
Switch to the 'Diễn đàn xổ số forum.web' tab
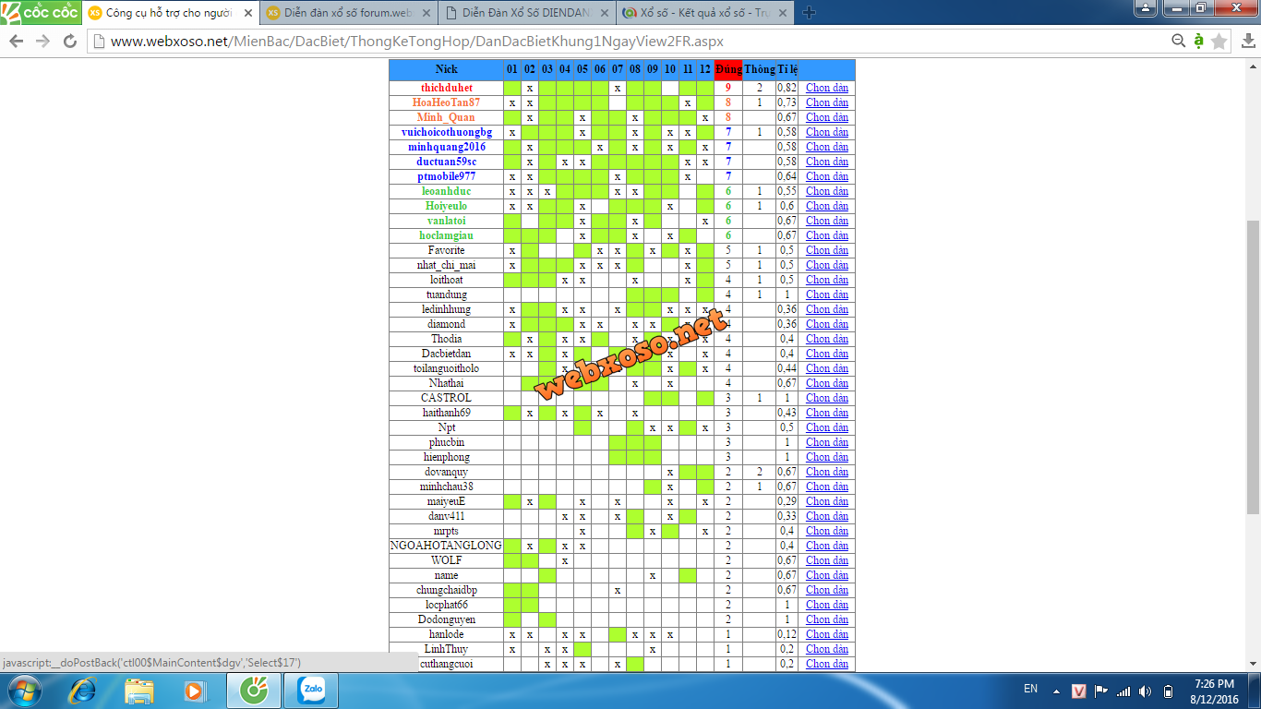[x=347, y=13]
